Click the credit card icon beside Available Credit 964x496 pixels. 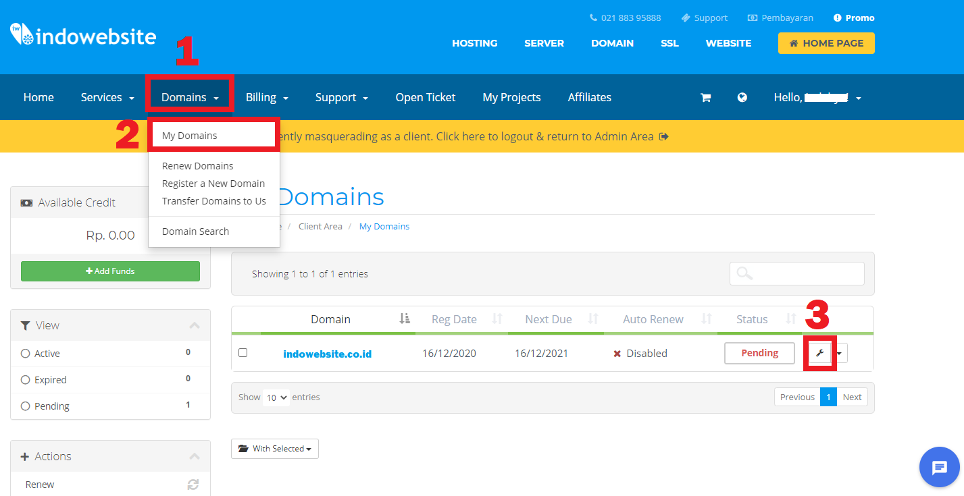coord(26,202)
